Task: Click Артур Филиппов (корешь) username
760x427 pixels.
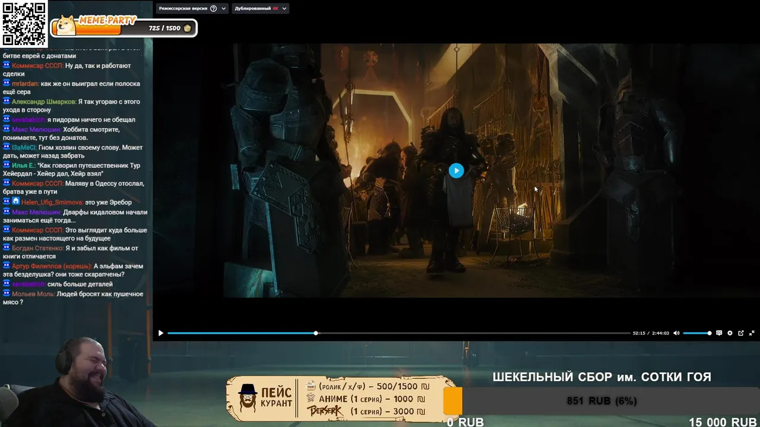Action: point(52,266)
